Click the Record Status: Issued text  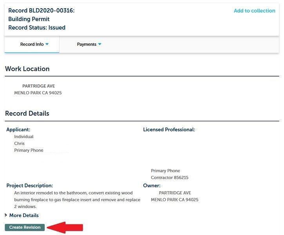click(37, 28)
